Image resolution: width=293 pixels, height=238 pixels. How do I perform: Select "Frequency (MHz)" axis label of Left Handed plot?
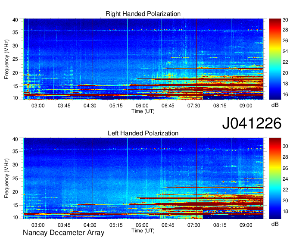pos(6,178)
